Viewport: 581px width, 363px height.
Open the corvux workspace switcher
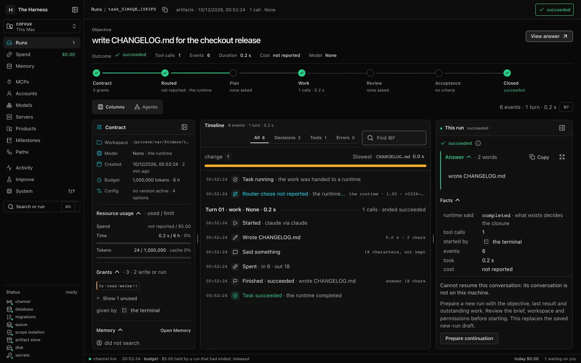(x=42, y=27)
